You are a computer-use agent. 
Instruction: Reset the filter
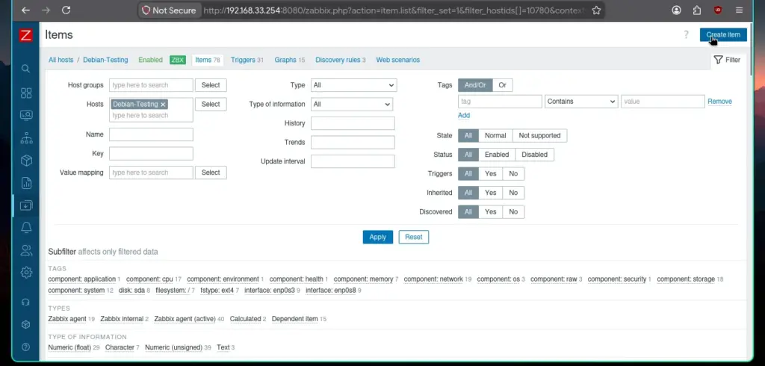413,238
